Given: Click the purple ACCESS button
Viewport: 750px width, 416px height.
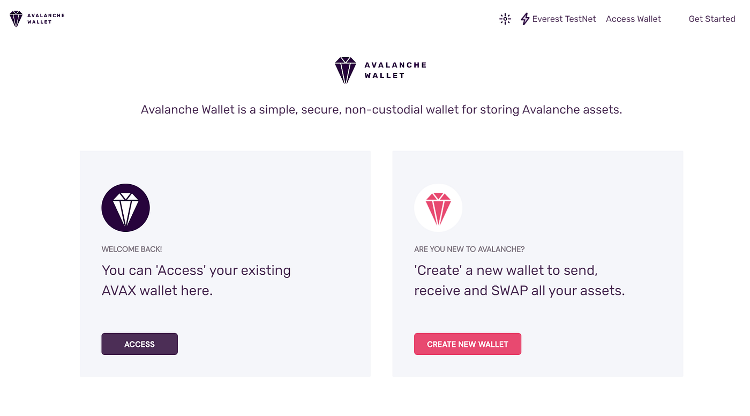Looking at the screenshot, I should [139, 344].
